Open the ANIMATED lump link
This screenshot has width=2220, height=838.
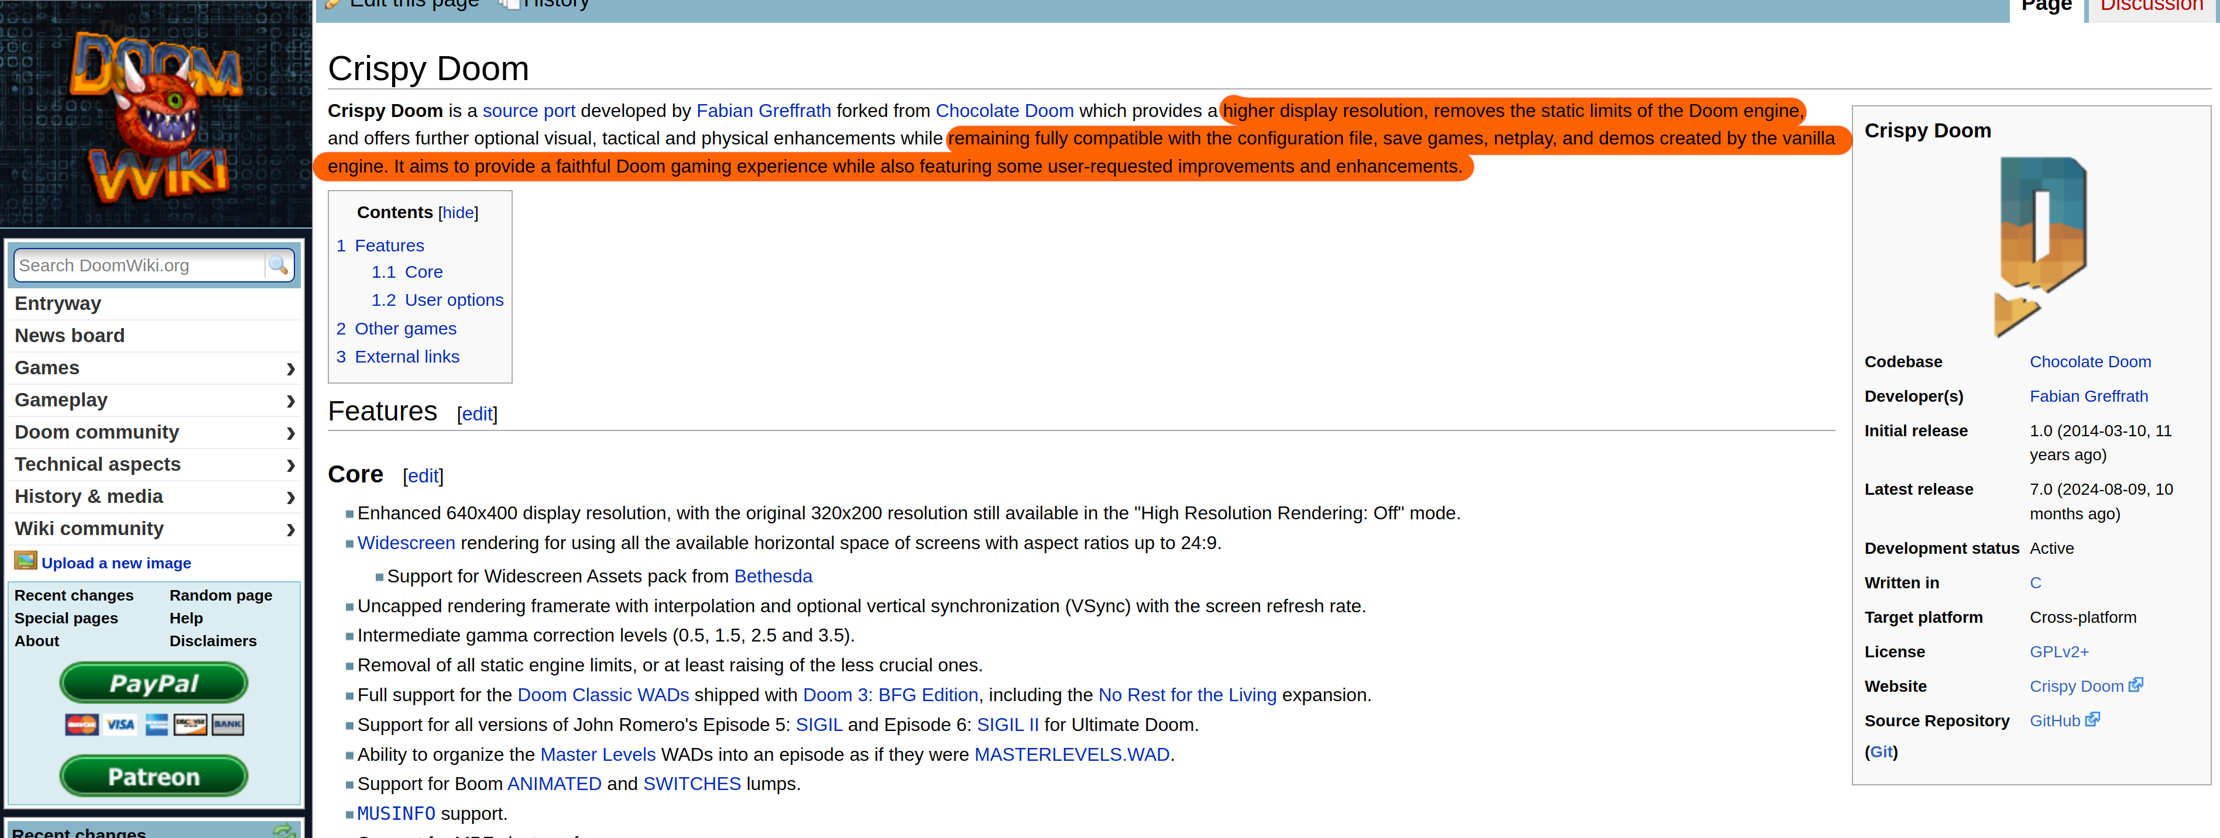coord(554,784)
